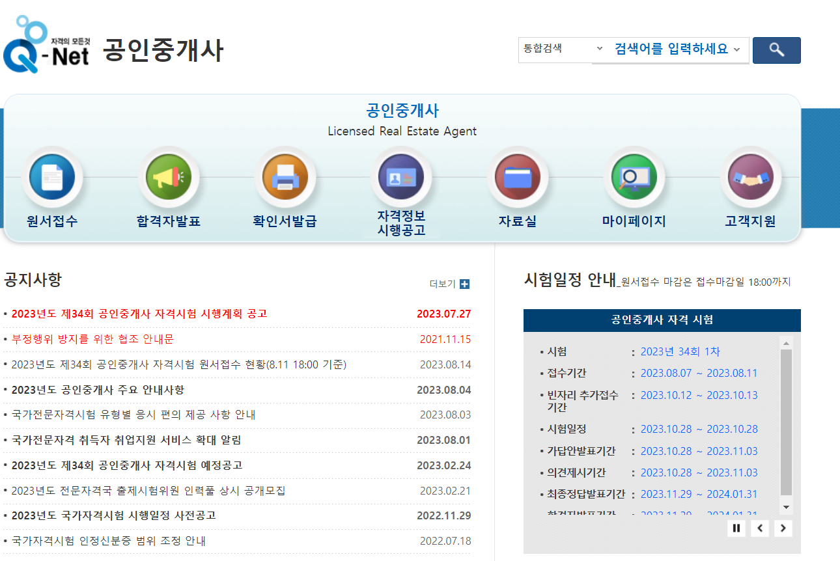Screen dimensions: 840x561
Task: Select the 합격자발표 menu label
Action: pyautogui.click(x=169, y=221)
